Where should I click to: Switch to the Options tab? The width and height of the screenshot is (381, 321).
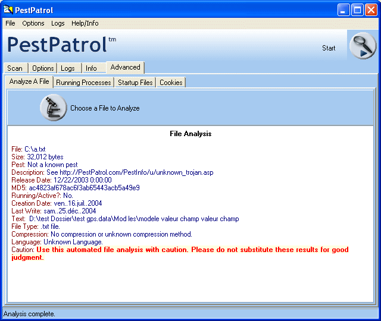click(43, 68)
